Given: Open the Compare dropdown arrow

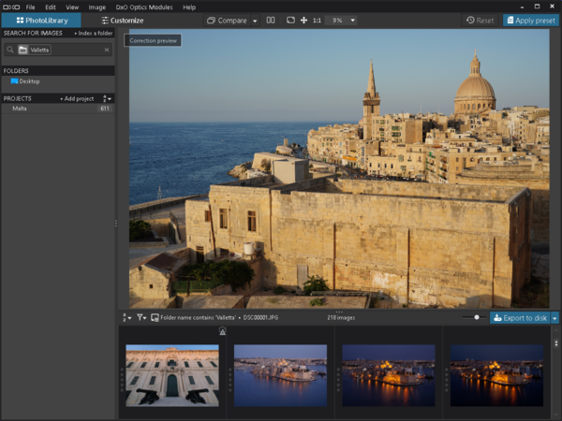Looking at the screenshot, I should coord(255,20).
